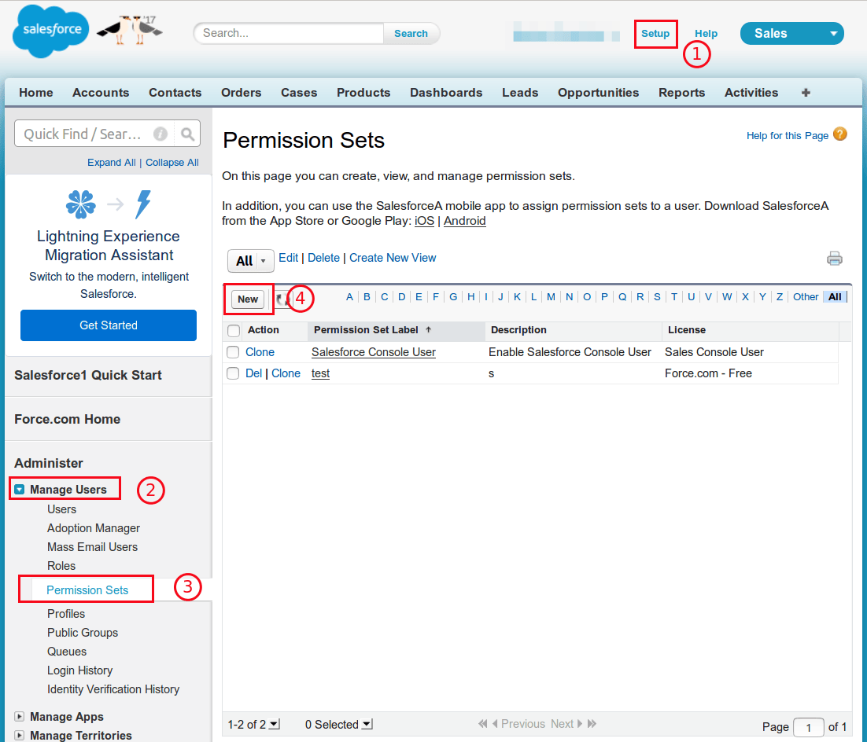Click the Quick Find search magnifier icon
The width and height of the screenshot is (867, 742).
187,134
